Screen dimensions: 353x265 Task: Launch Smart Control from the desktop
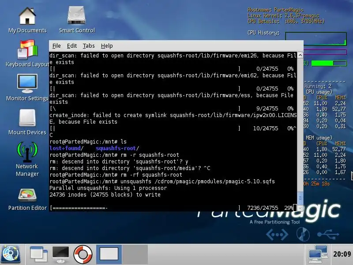click(77, 20)
